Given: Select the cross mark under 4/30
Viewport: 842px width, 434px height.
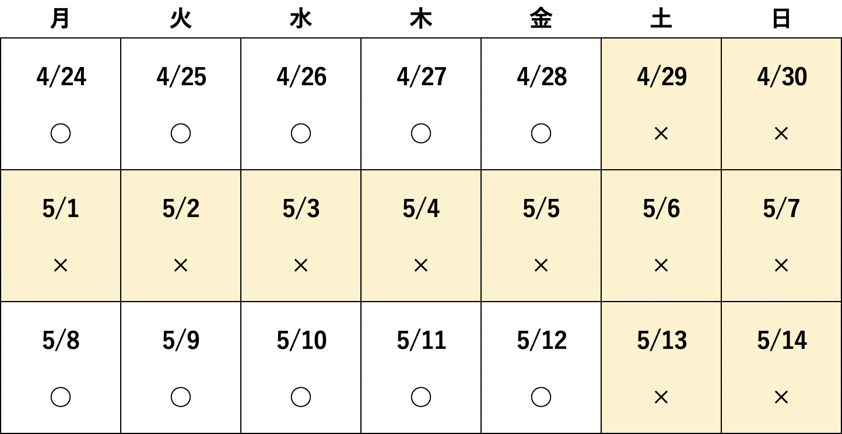Looking at the screenshot, I should click(781, 134).
